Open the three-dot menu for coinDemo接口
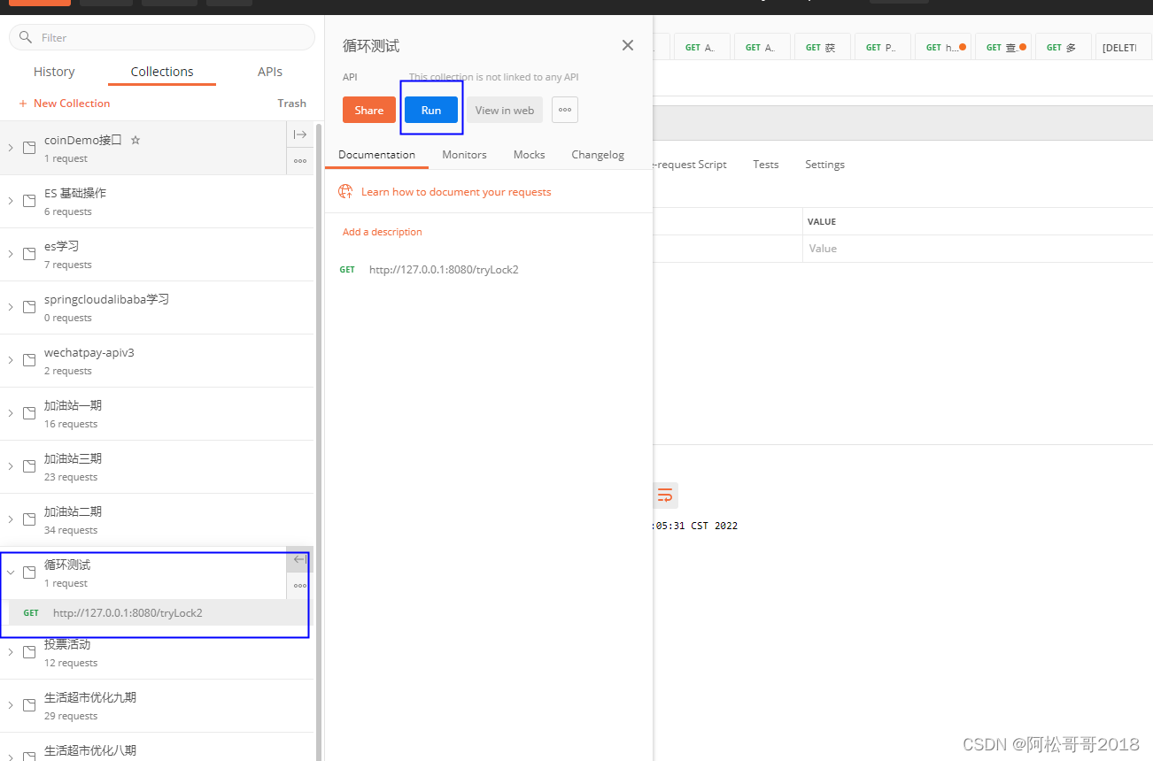This screenshot has width=1153, height=761. tap(300, 161)
